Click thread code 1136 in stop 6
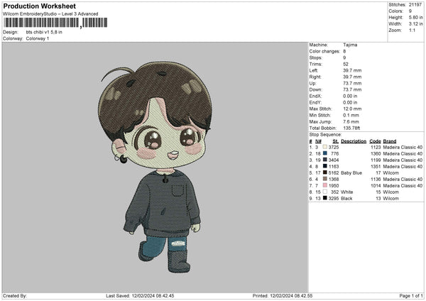Screen dimensions: 426x301 click(x=376, y=180)
